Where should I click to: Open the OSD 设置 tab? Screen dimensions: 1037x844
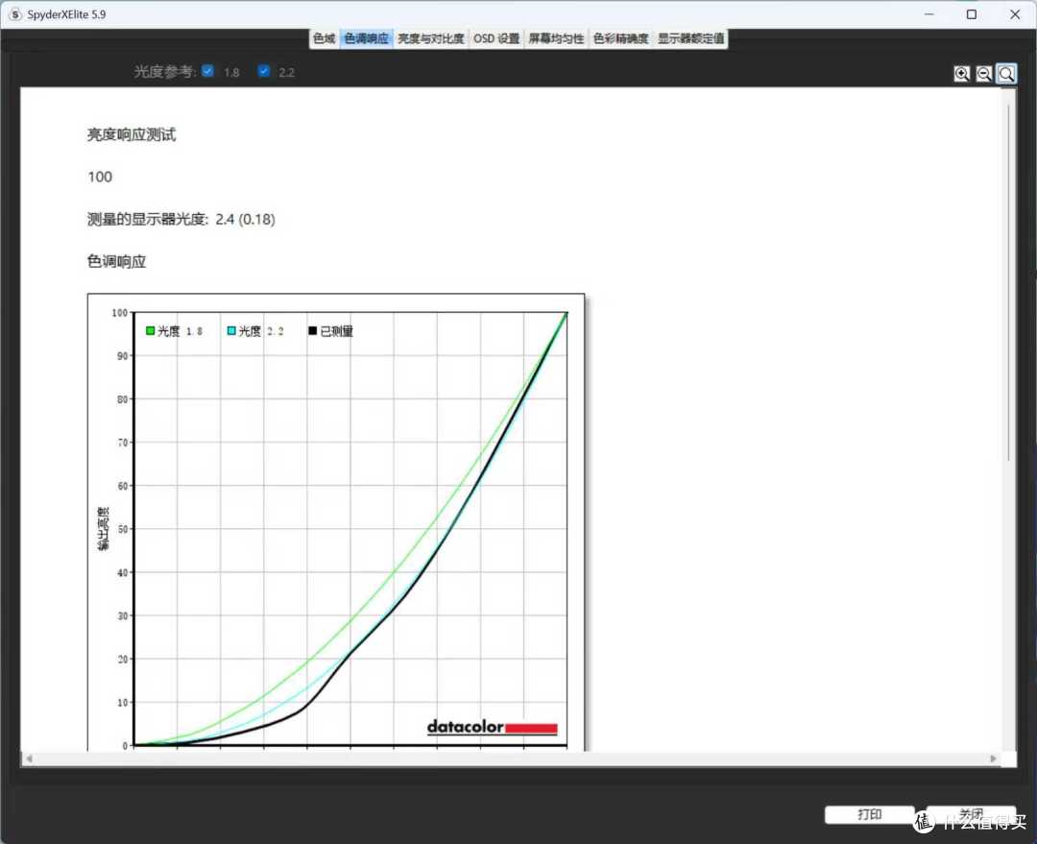tap(496, 38)
